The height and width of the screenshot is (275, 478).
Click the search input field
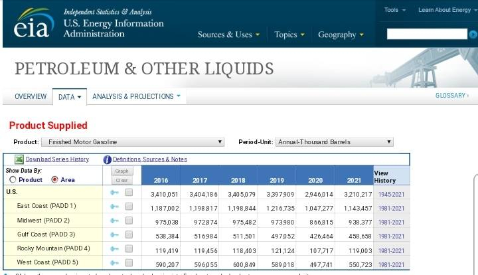[426, 34]
